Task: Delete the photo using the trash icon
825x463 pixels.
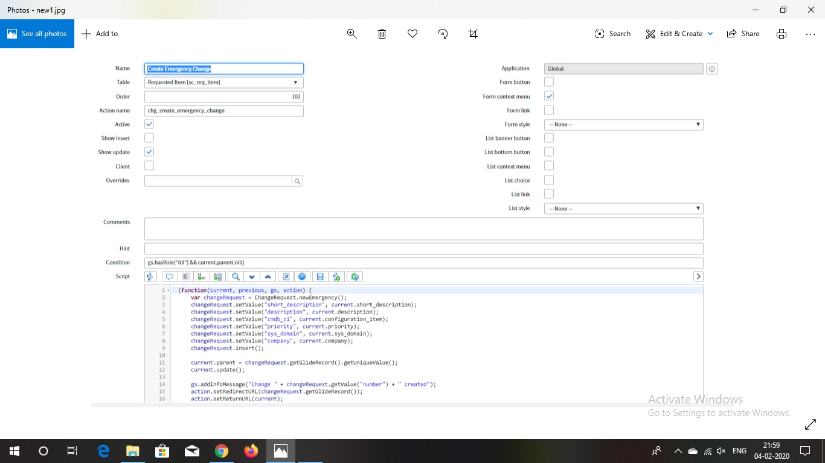Action: (382, 34)
